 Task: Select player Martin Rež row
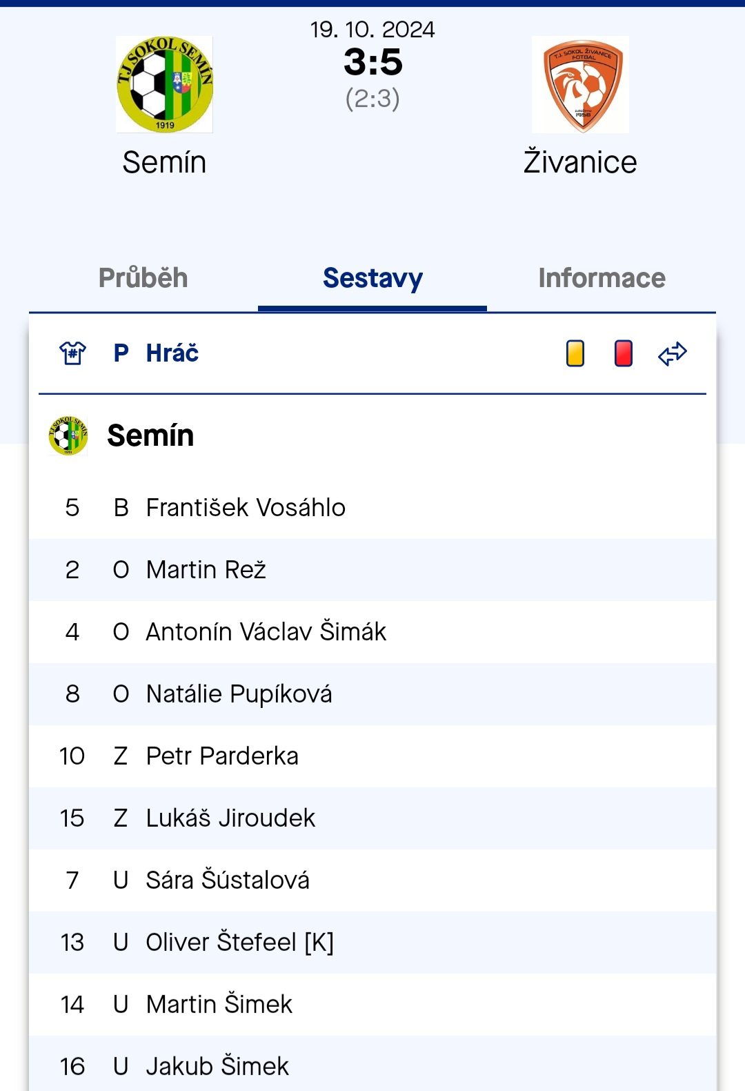click(372, 570)
